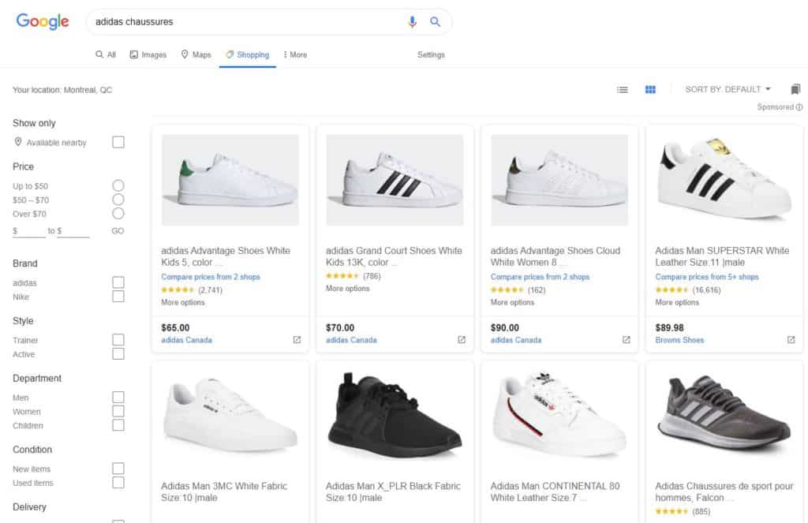
Task: Open Browns Shoes seller link
Action: (x=679, y=340)
